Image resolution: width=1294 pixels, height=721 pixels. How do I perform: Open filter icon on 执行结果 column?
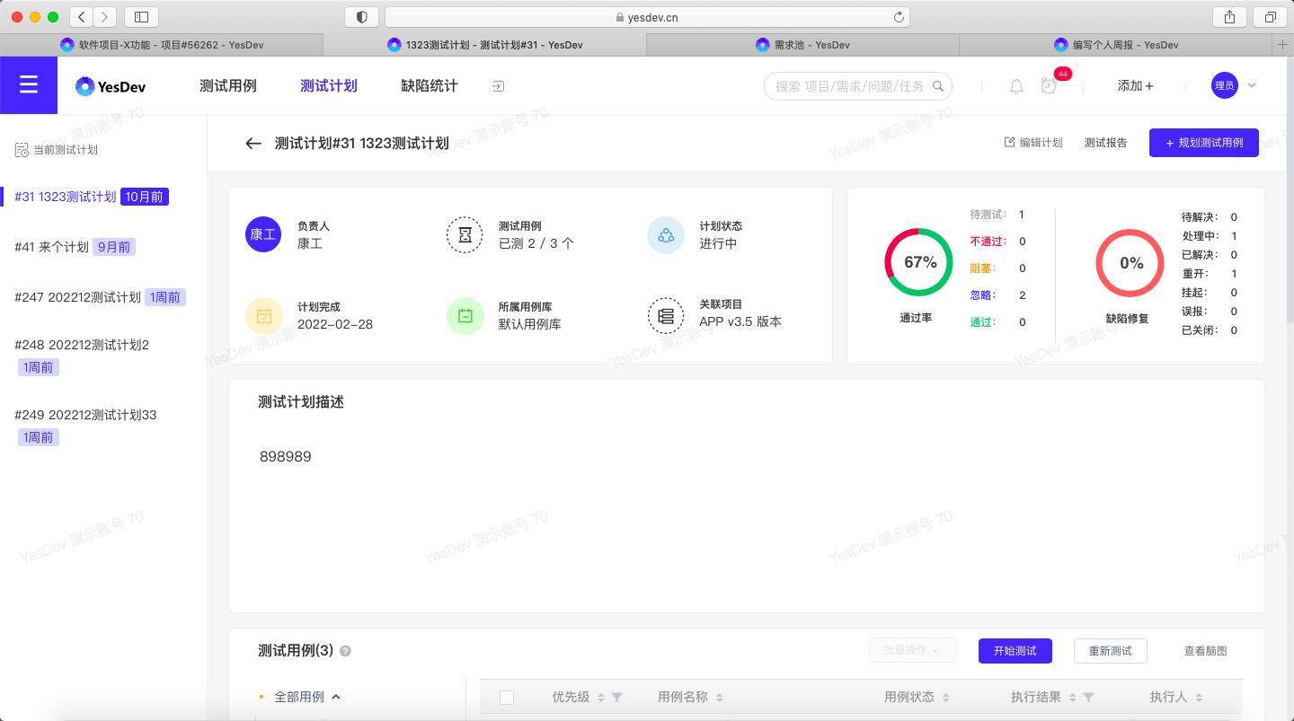[x=1086, y=697]
